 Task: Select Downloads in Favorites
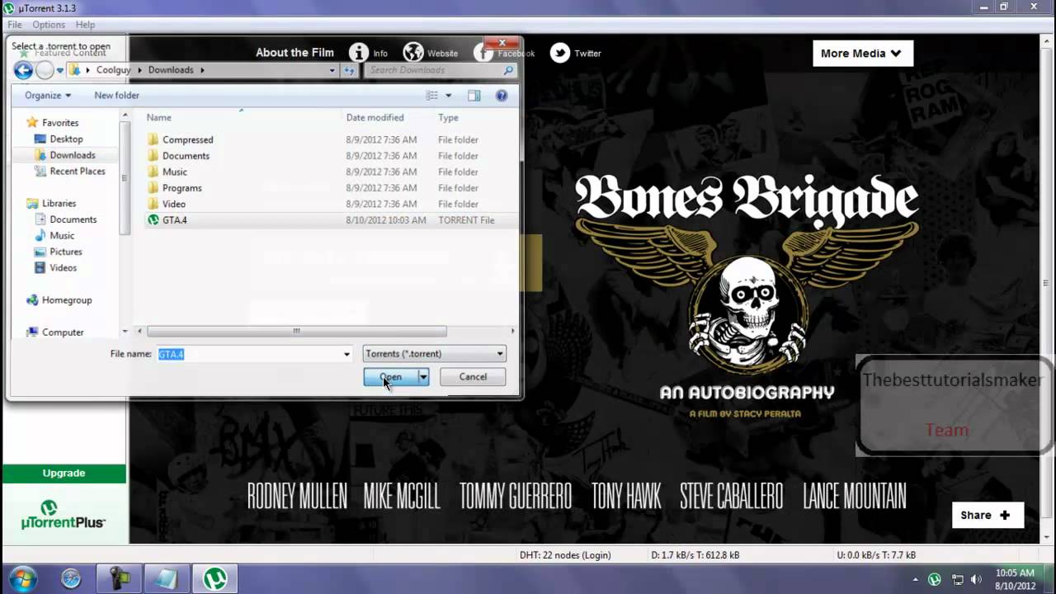pyautogui.click(x=72, y=155)
